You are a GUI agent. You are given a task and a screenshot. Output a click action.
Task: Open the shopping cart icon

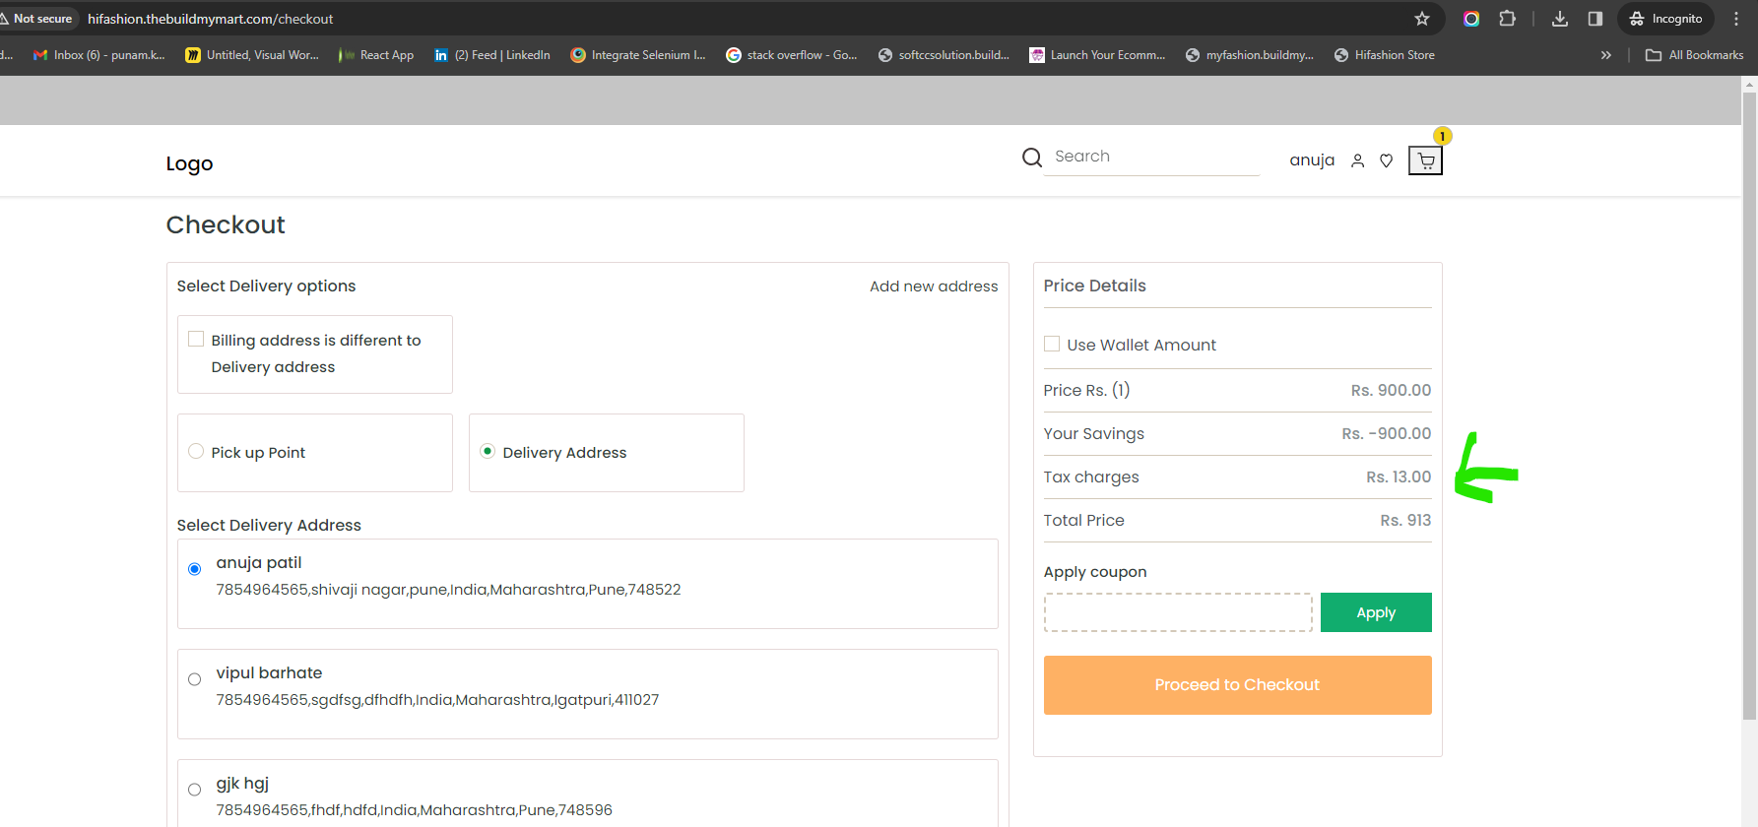(x=1425, y=160)
